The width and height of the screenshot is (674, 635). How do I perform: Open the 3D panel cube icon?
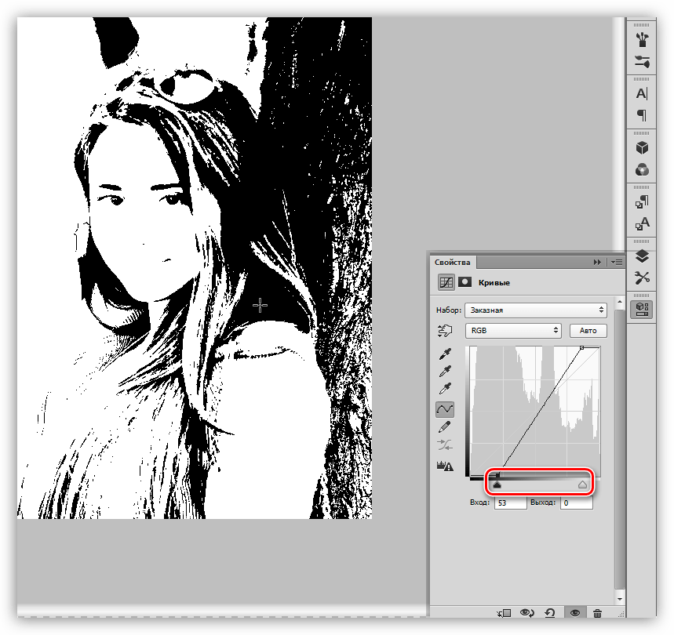point(642,147)
